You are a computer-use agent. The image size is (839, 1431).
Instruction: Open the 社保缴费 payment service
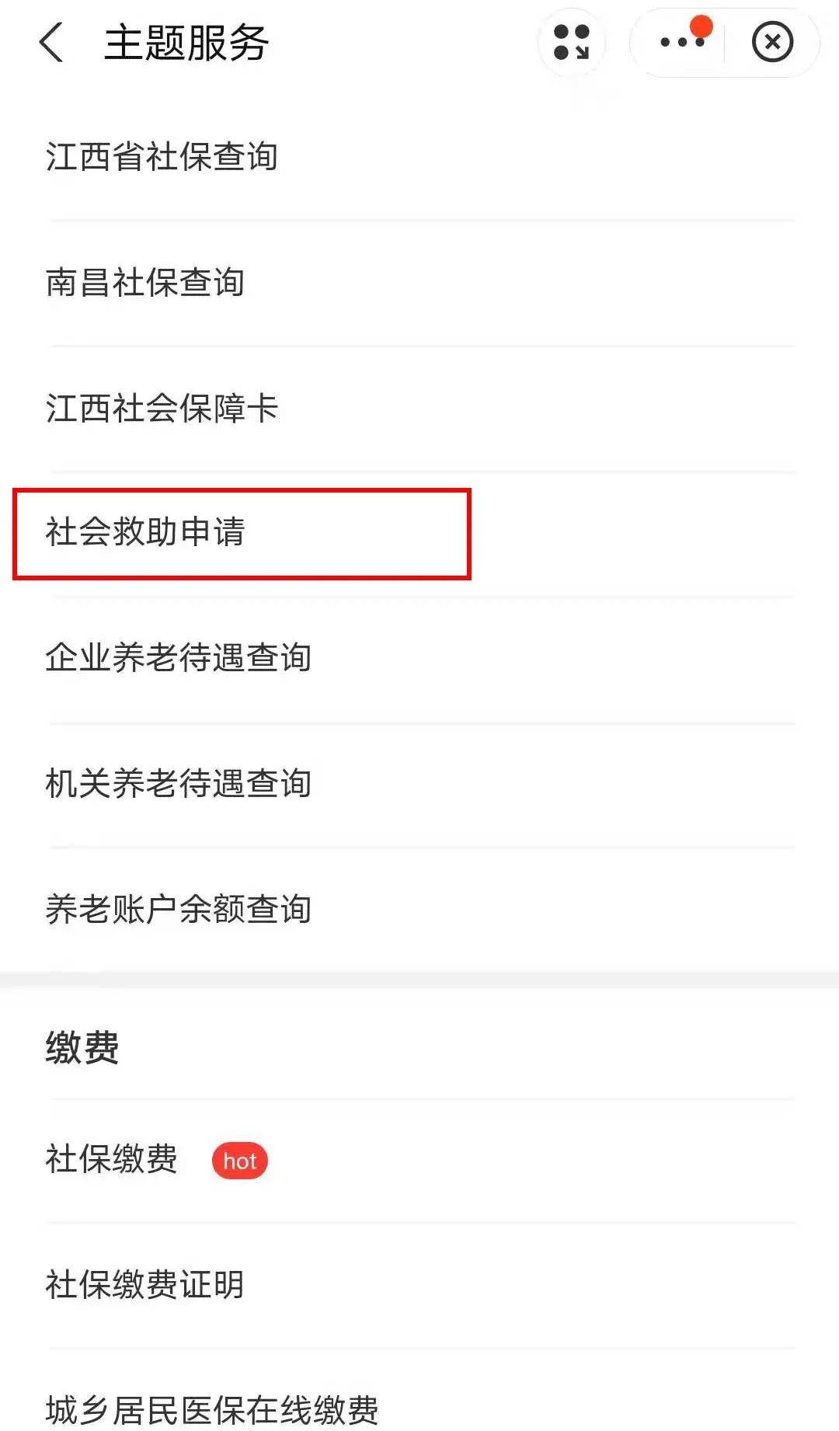[x=110, y=1161]
